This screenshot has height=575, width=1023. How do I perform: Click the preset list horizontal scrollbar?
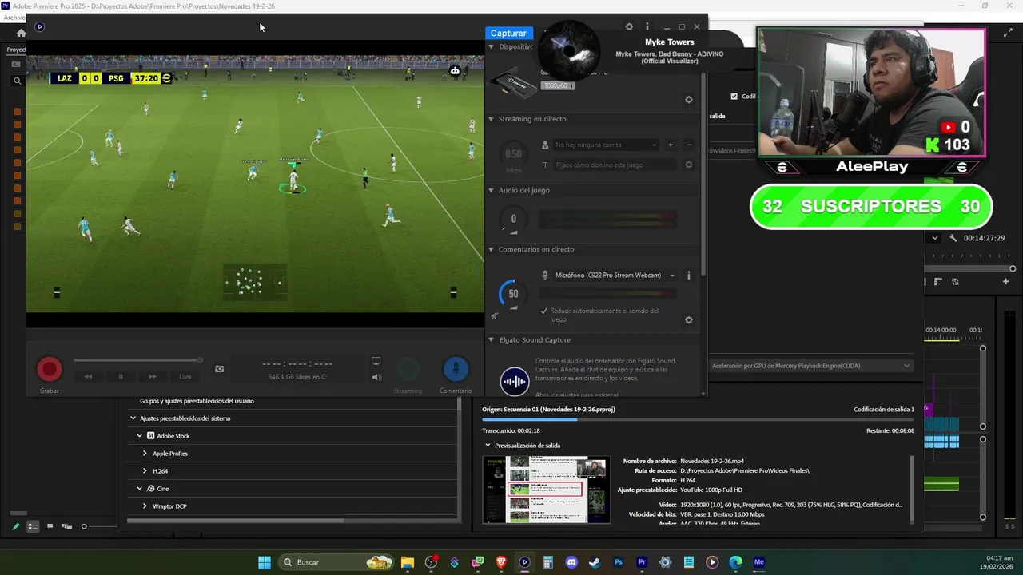235,521
